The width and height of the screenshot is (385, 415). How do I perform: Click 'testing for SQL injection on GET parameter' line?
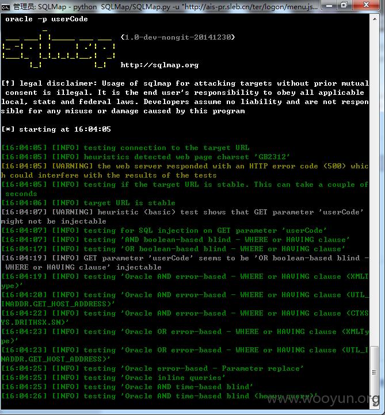click(x=164, y=230)
